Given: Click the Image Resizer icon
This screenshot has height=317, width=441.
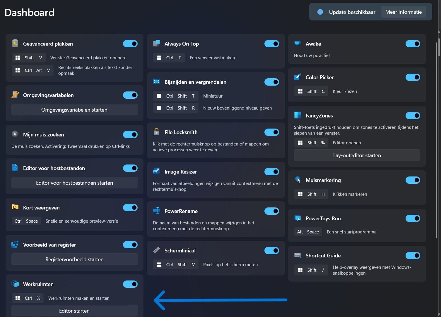Looking at the screenshot, I should point(156,171).
